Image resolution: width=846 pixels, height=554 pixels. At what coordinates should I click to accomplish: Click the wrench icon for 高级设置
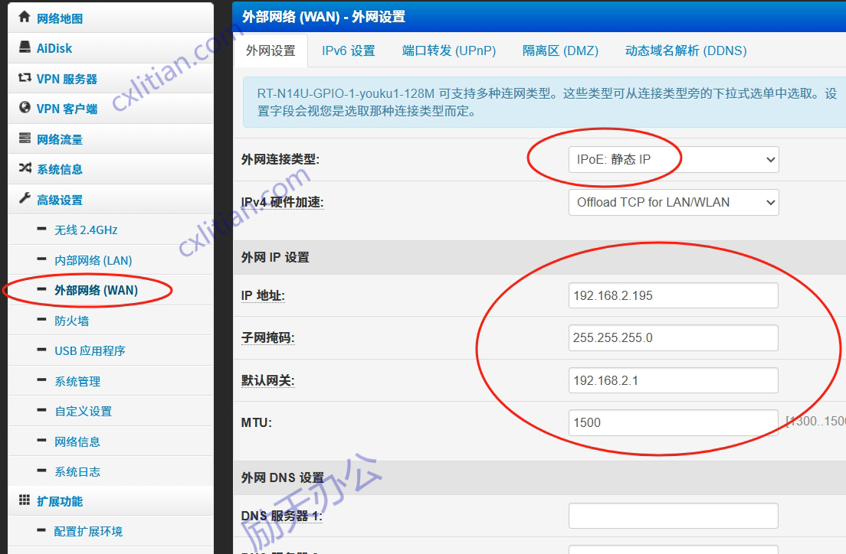pyautogui.click(x=24, y=200)
